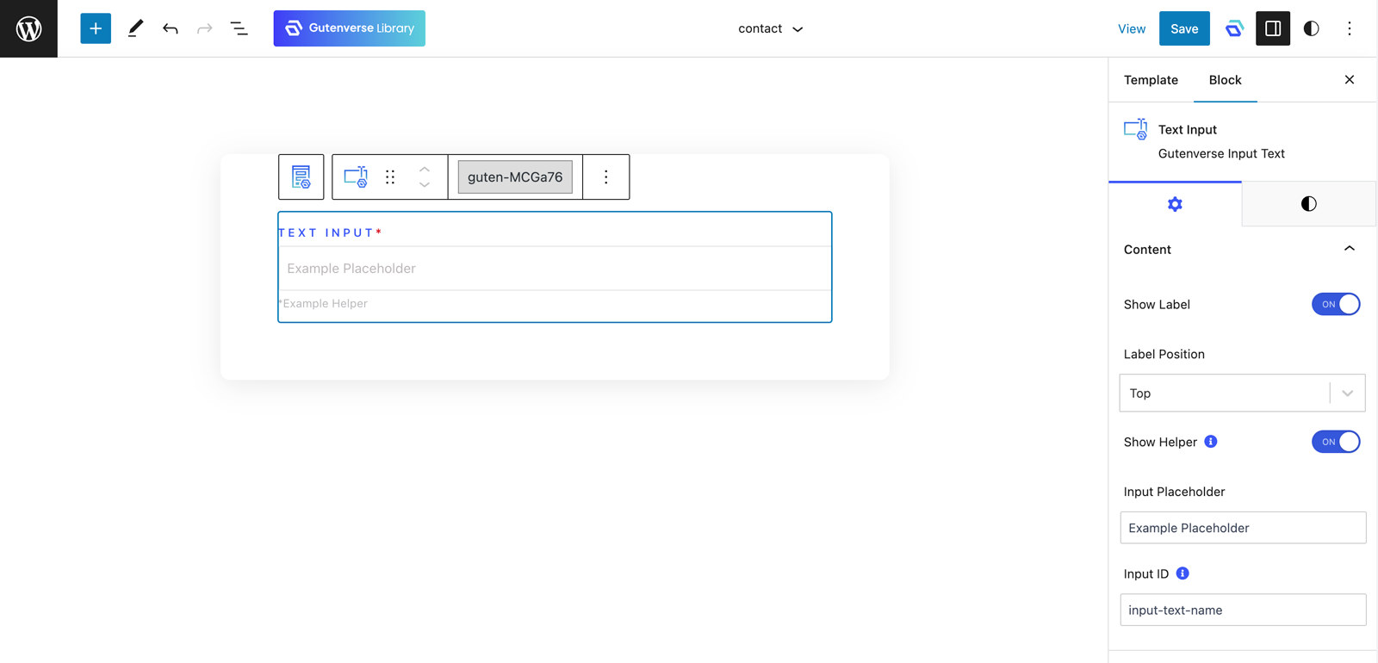Collapse the Content section
This screenshot has height=663, width=1378.
tap(1242, 250)
